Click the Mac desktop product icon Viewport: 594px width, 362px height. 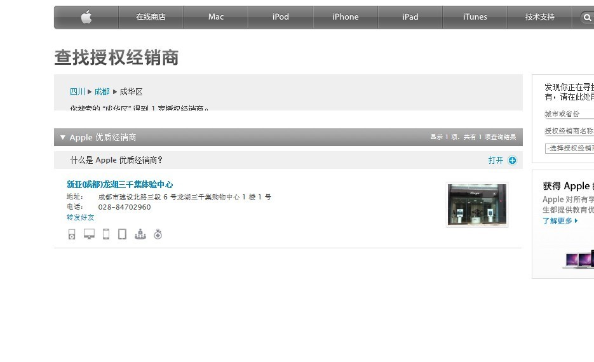coord(89,234)
